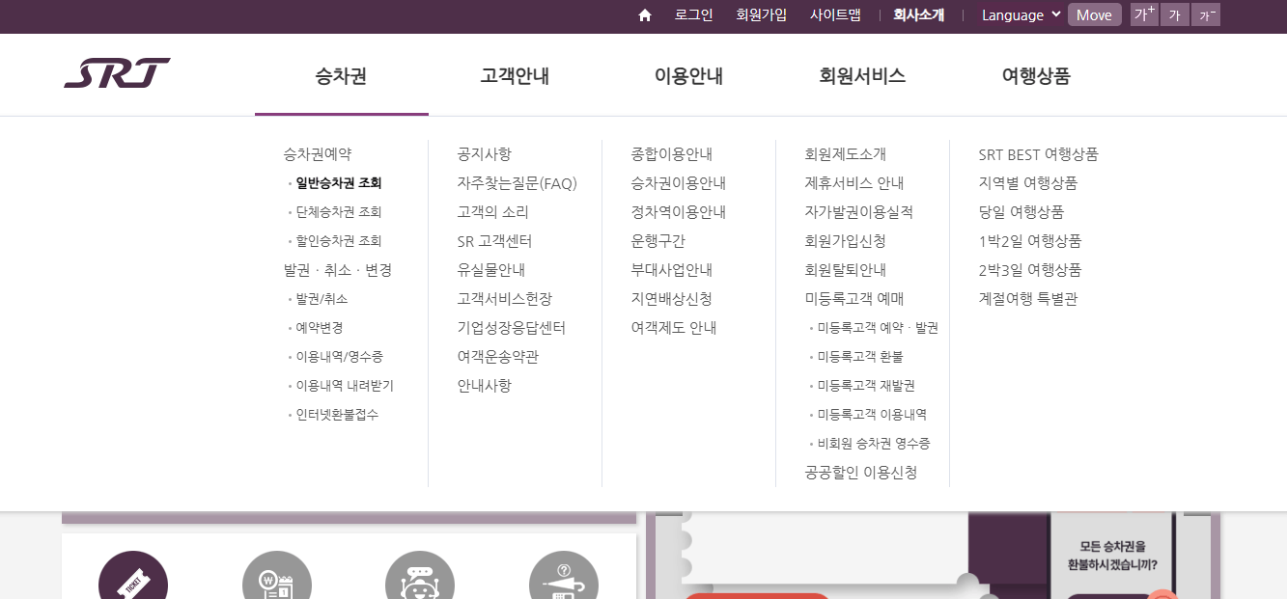Click the 로그인 login link
1287x599 pixels.
tap(693, 14)
